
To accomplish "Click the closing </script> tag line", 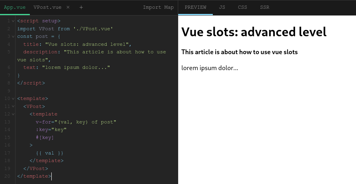I will [x=31, y=83].
